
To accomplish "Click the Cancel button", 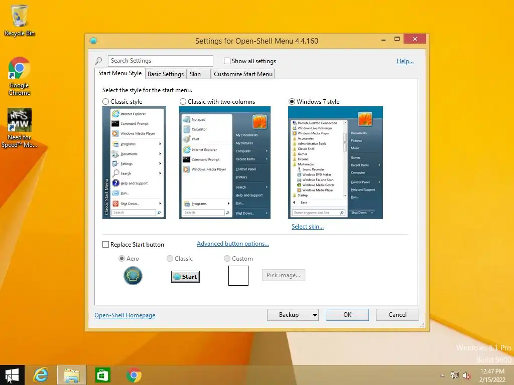I will (398, 315).
